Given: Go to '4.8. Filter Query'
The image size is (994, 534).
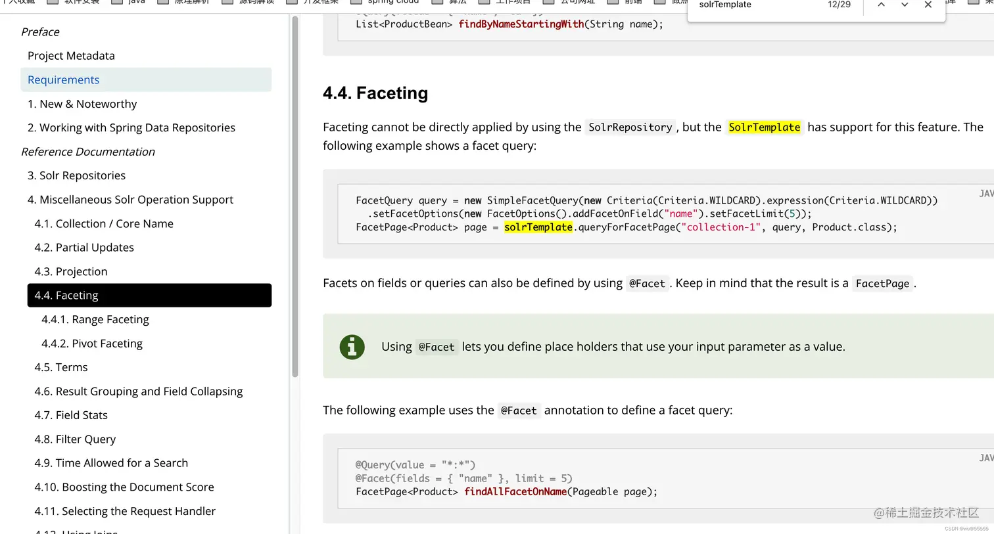Looking at the screenshot, I should (75, 439).
